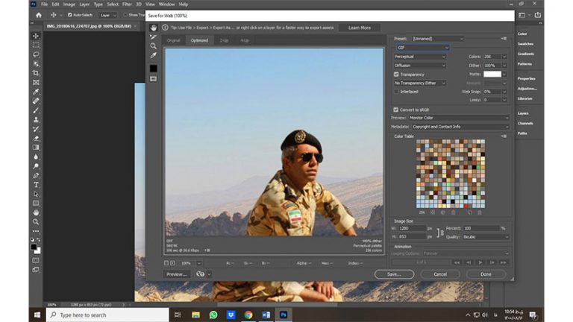Image resolution: width=573 pixels, height=322 pixels.
Task: Open WhatsApp from the taskbar
Action: click(213, 315)
